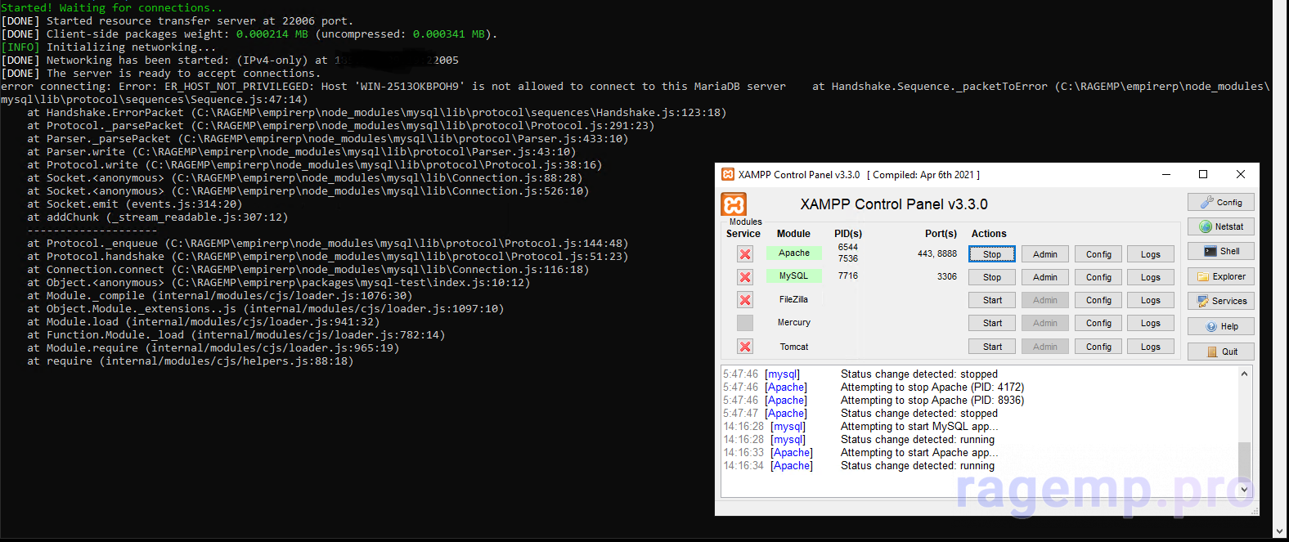1289x542 pixels.
Task: Minimize the XAMPP Control Panel window
Action: [x=1166, y=174]
